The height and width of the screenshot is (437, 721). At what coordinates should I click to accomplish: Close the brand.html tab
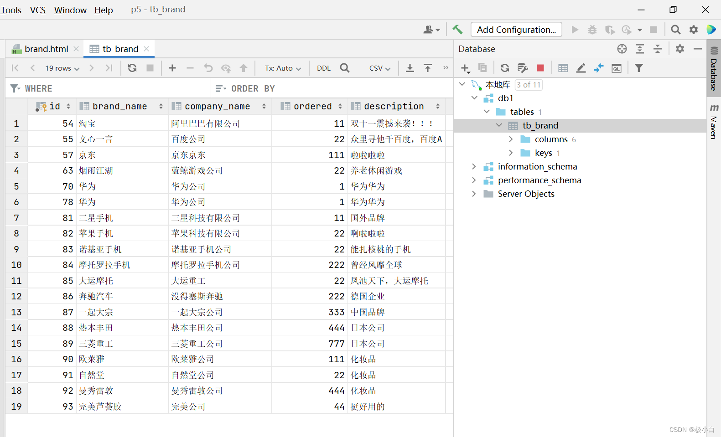[x=76, y=49]
